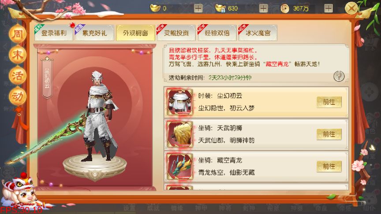Select the 藏空青龙 dragon mount icon

[x=180, y=167]
